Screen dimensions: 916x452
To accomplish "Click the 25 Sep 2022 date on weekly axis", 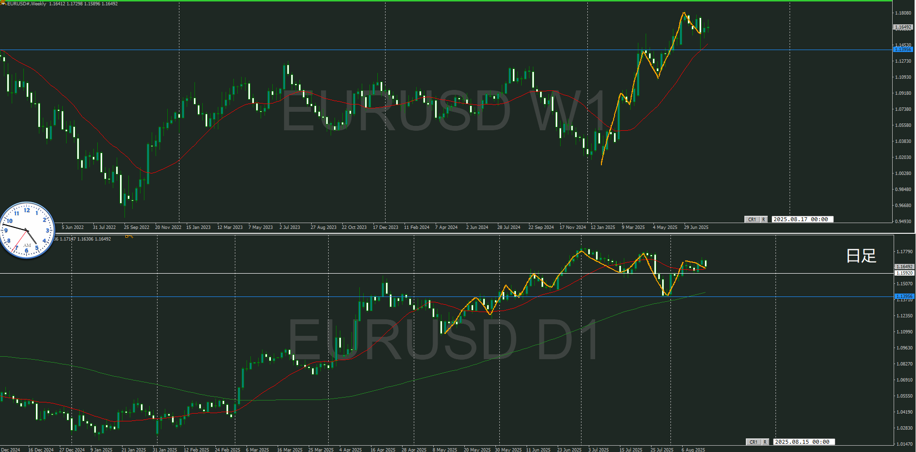I will (137, 227).
